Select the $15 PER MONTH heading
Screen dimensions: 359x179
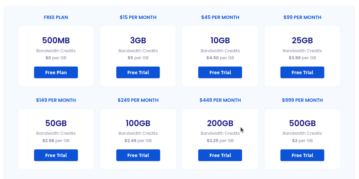[x=138, y=17]
